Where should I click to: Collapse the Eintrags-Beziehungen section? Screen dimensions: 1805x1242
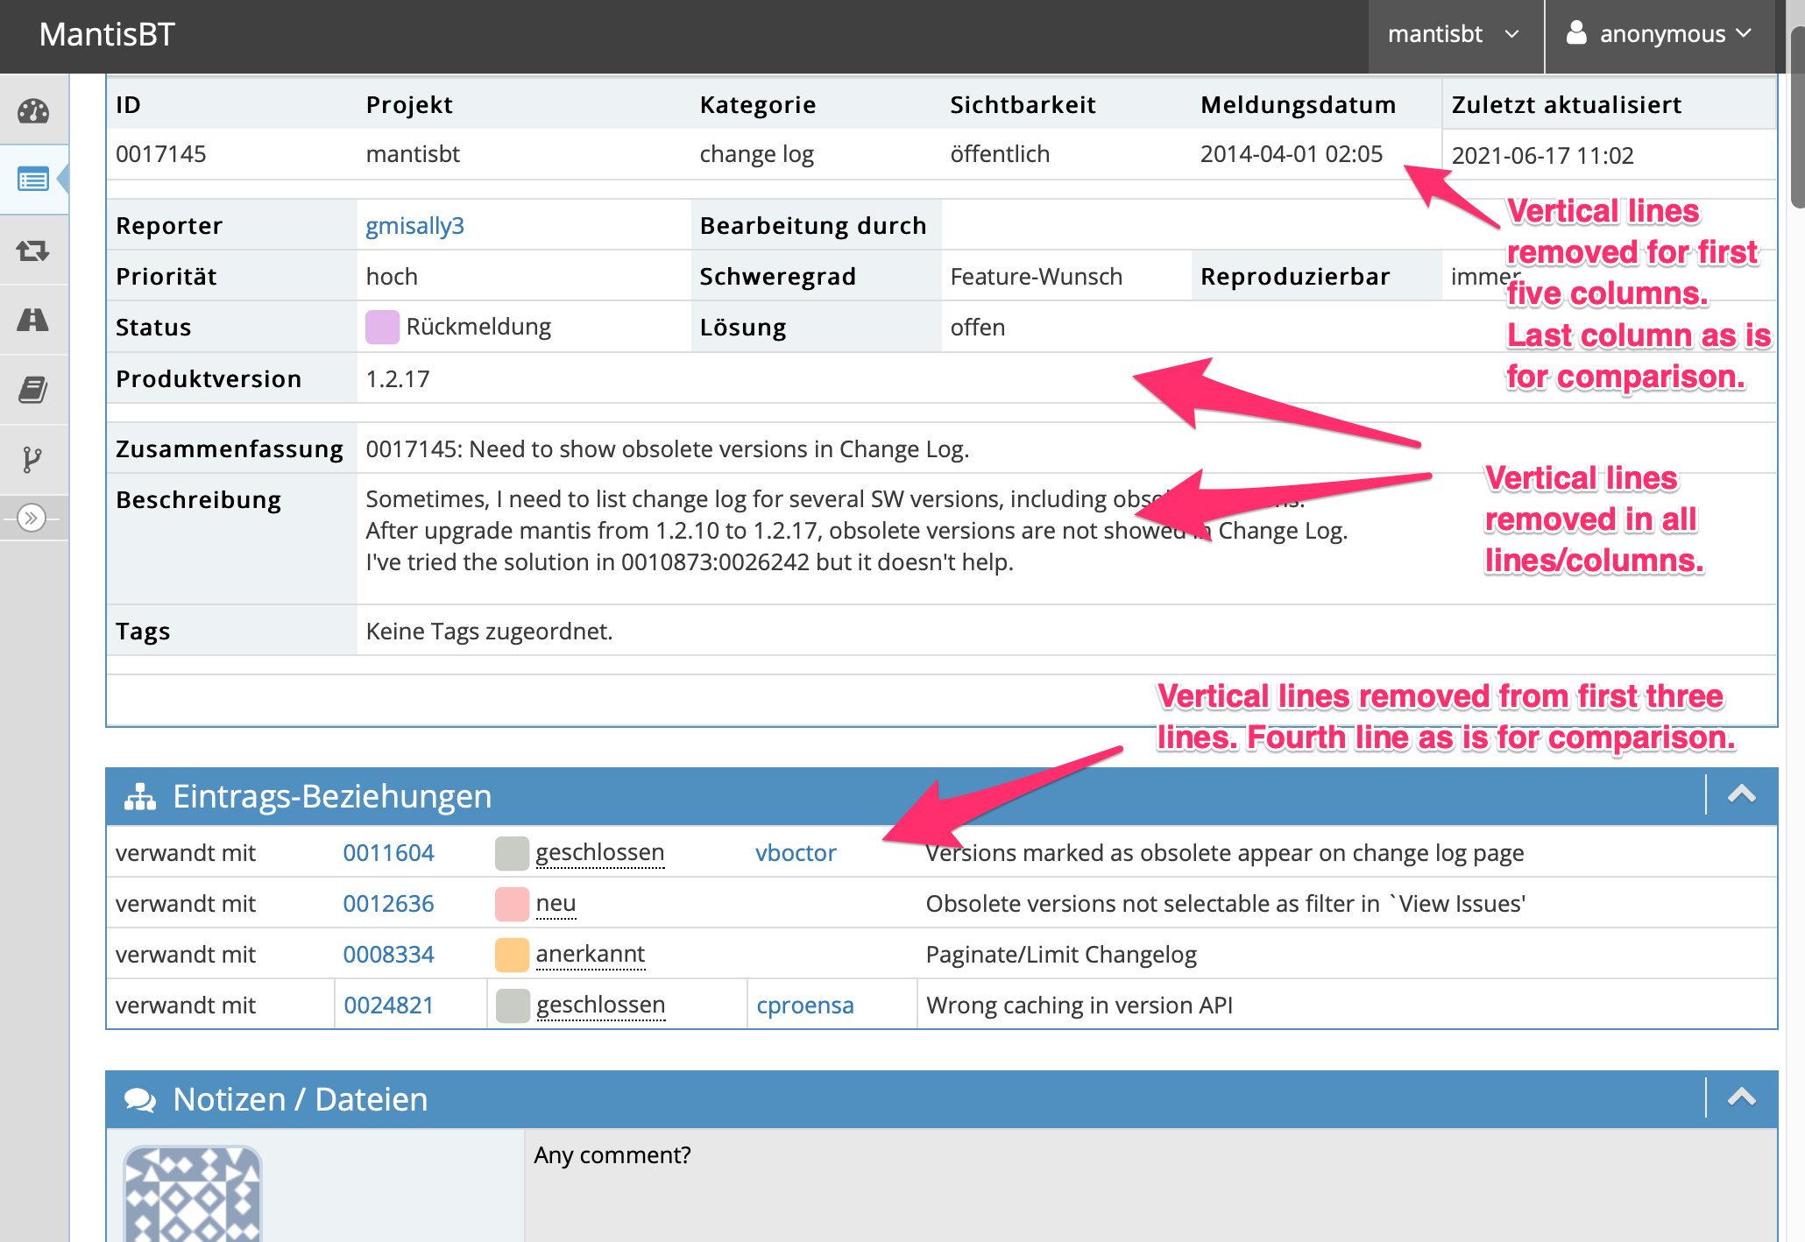[x=1741, y=794]
